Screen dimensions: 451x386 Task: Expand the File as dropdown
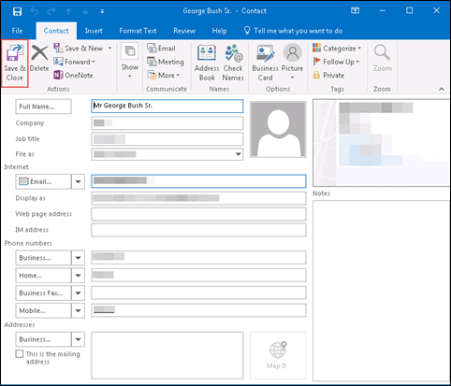[238, 154]
